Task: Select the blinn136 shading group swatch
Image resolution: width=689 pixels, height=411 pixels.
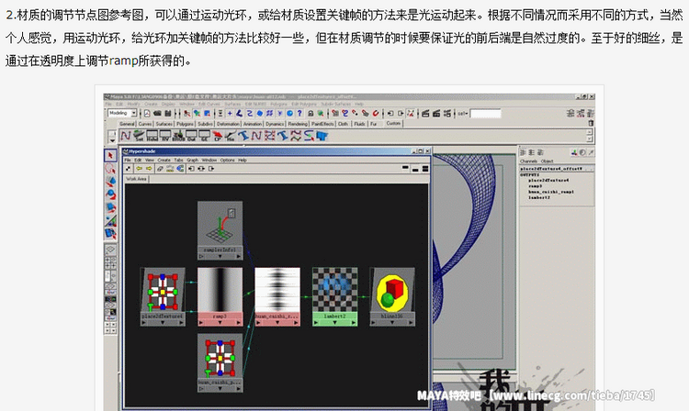Action: pos(392,290)
